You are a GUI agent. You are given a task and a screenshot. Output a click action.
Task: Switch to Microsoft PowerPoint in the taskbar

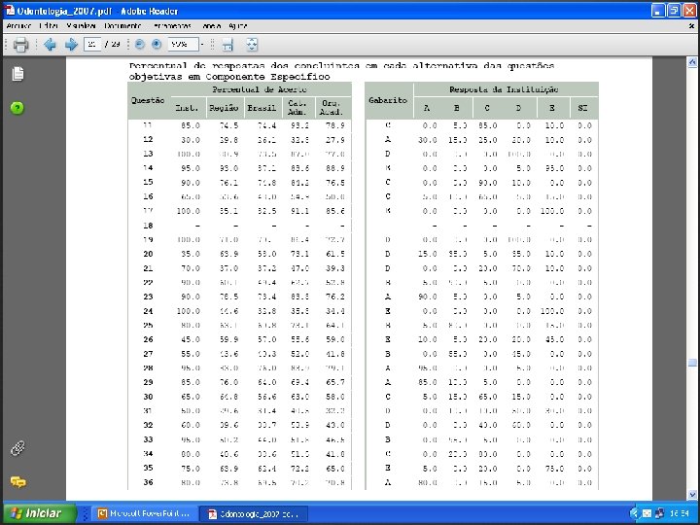[144, 514]
